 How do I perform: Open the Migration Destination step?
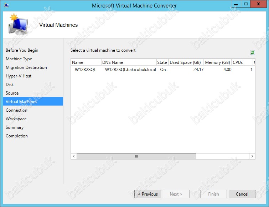pyautogui.click(x=26, y=67)
